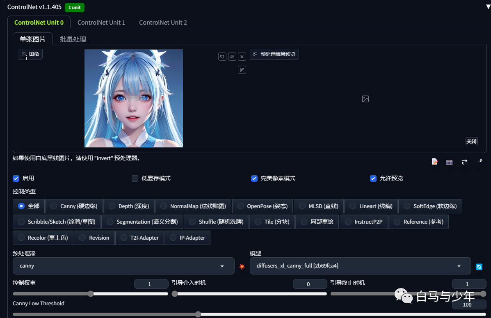Screen dimensions: 491x318
Task: Click the camera webcam icon
Action: pos(449,162)
